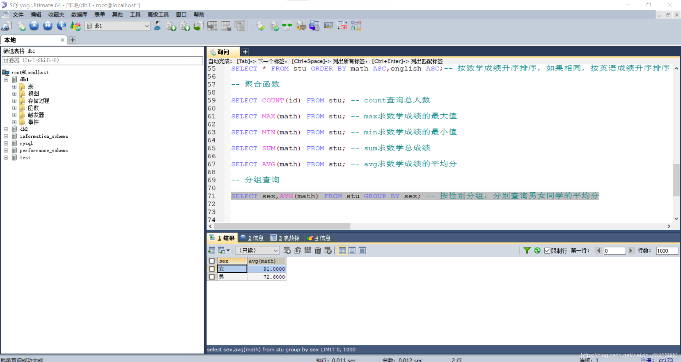The image size is (681, 362).
Task: Toggle the 限制行 limit rows checkbox
Action: click(547, 250)
